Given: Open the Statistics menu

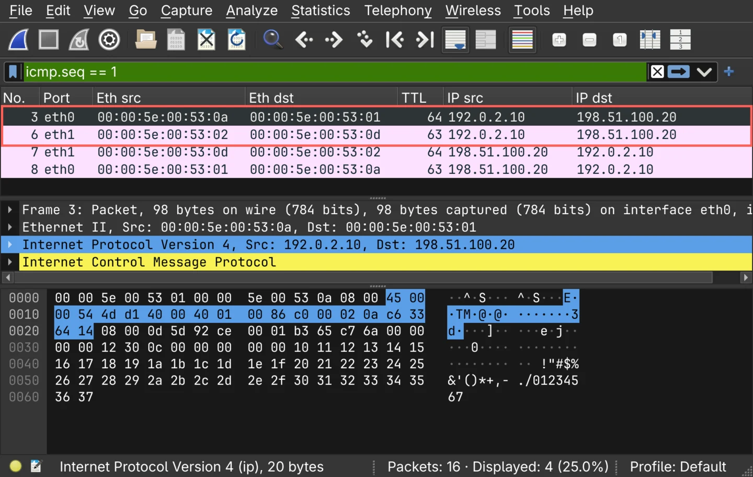Looking at the screenshot, I should (321, 10).
